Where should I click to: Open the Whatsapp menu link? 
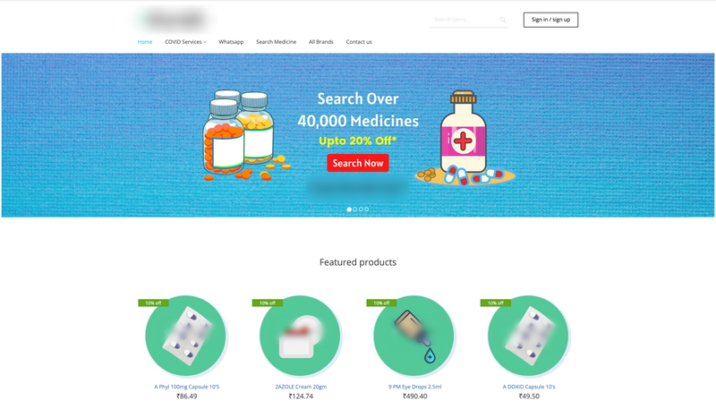231,41
